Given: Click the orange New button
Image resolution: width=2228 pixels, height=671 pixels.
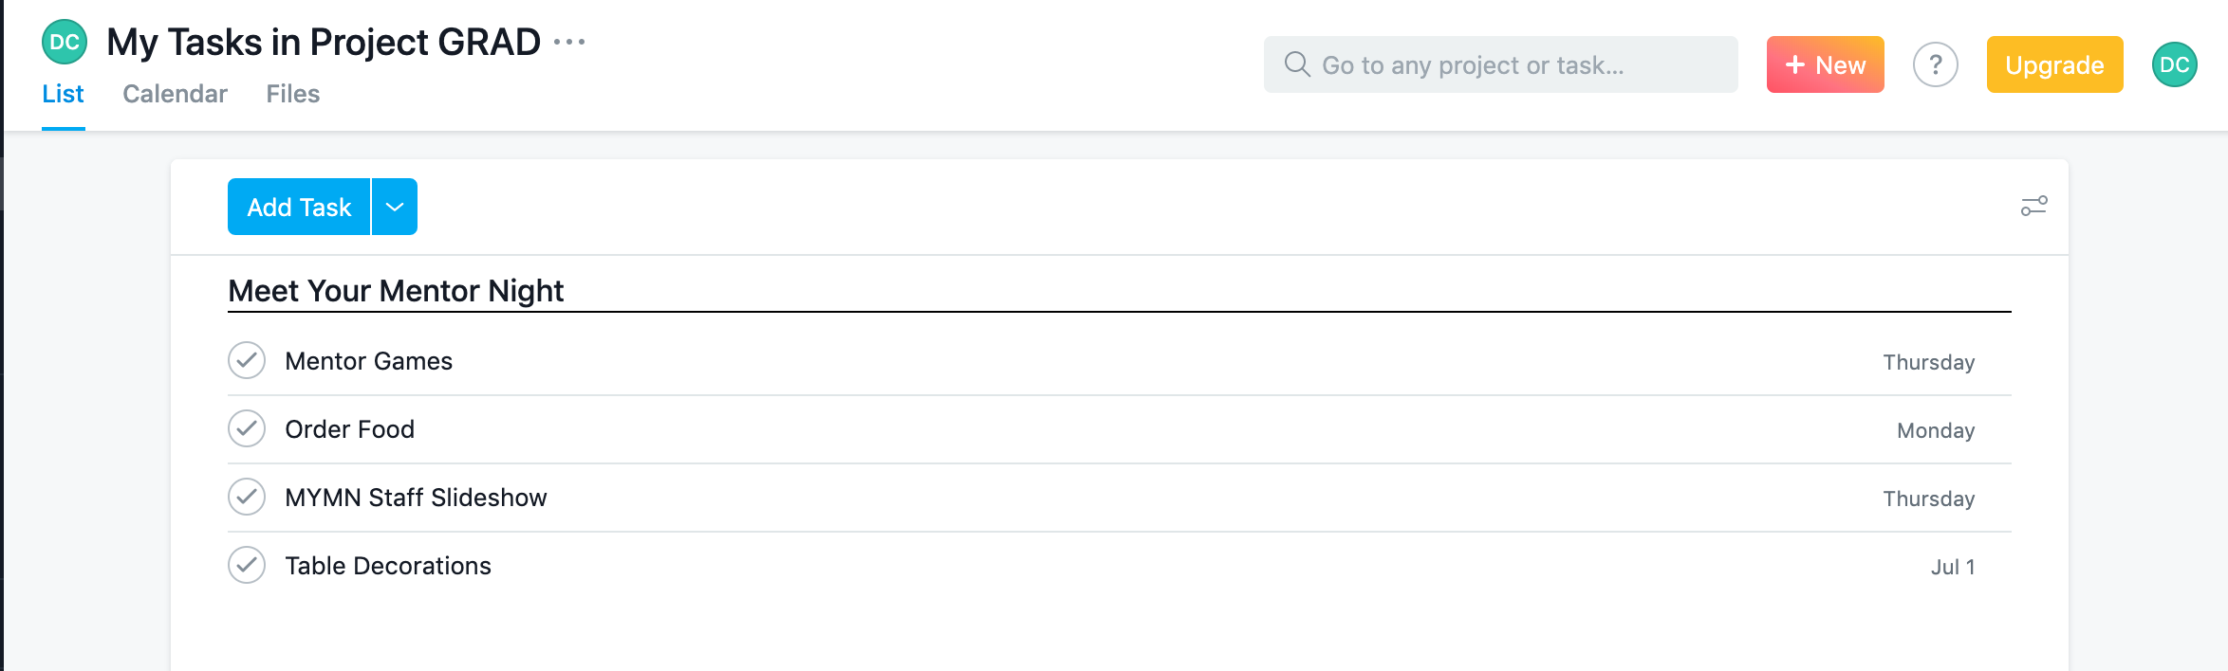Looking at the screenshot, I should (1825, 64).
